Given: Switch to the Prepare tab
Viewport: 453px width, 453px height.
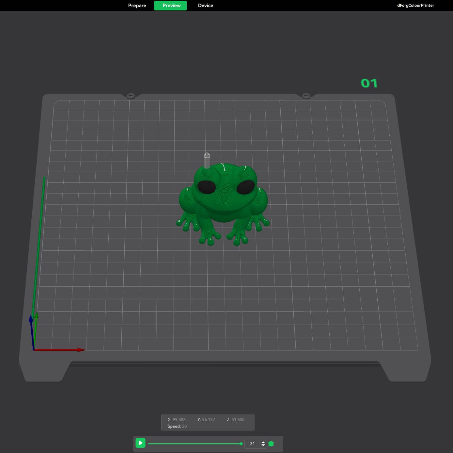Looking at the screenshot, I should point(137,6).
